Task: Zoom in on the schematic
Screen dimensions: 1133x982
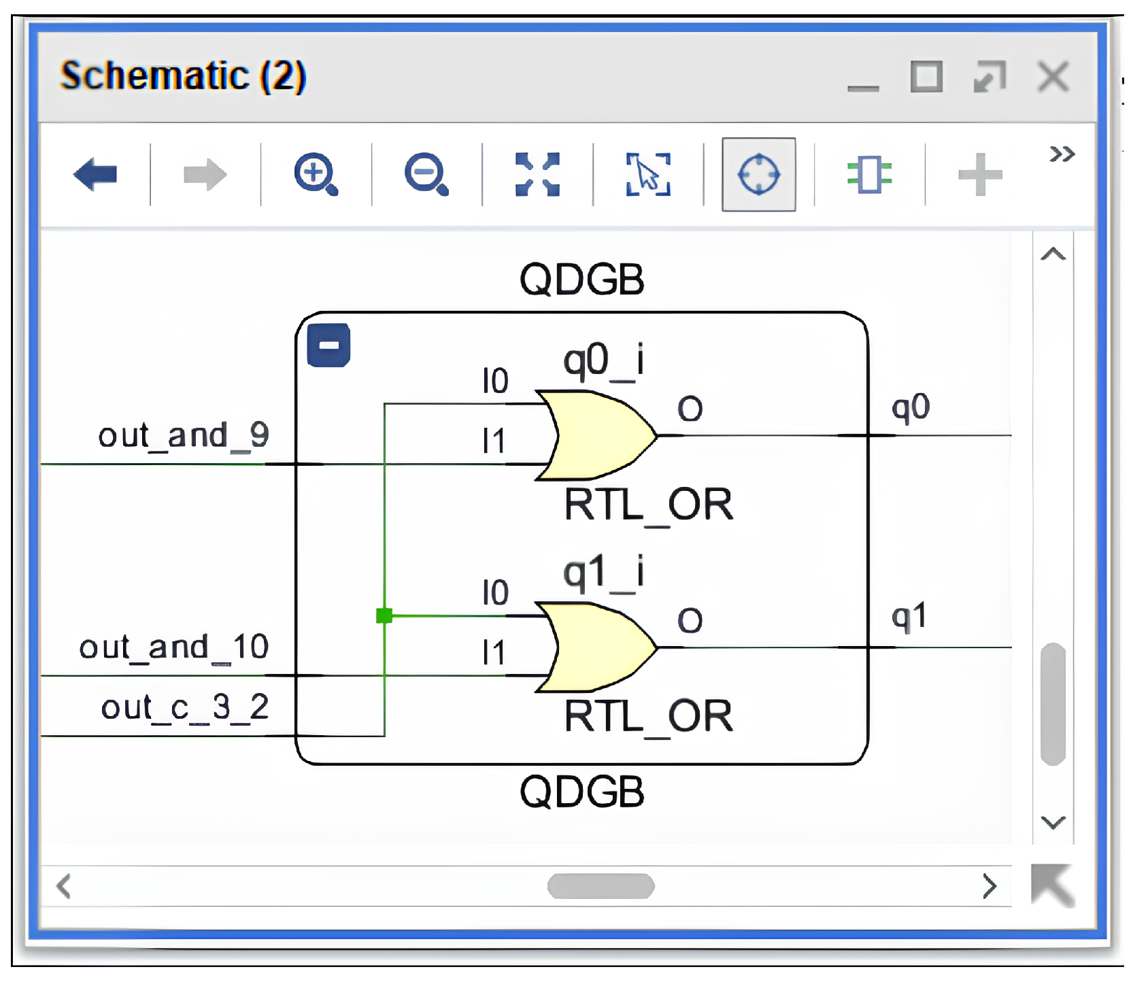Action: pos(316,175)
